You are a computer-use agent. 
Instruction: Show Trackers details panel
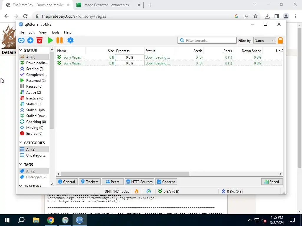[90, 182]
